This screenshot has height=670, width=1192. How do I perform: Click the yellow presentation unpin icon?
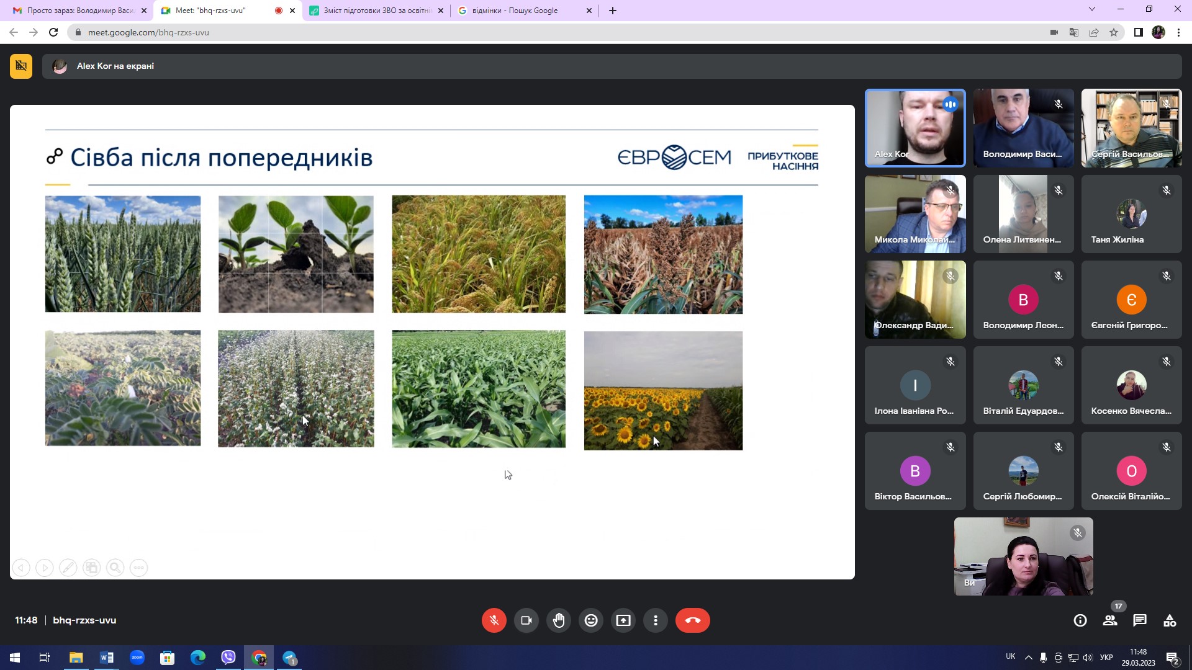[21, 66]
